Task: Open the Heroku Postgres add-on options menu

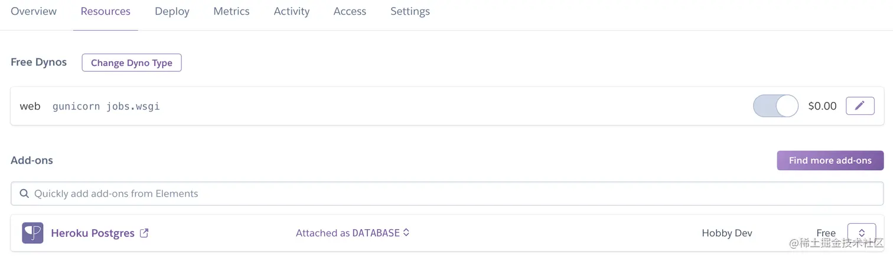Action: (861, 233)
